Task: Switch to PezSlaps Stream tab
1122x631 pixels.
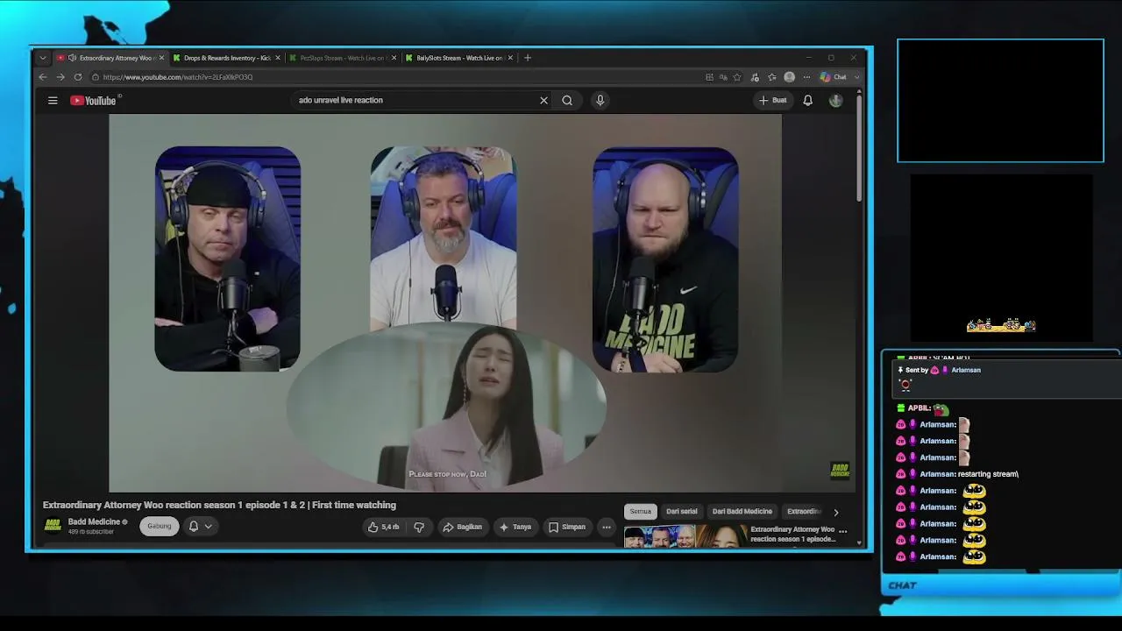Action: (343, 58)
